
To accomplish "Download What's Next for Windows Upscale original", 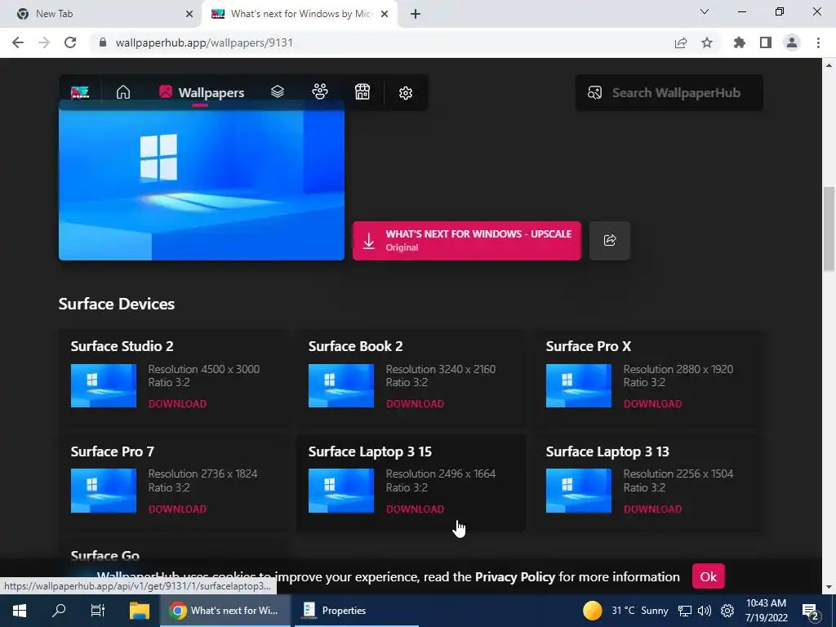I will point(466,241).
